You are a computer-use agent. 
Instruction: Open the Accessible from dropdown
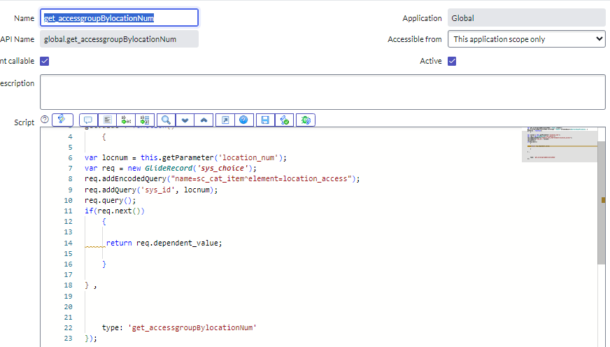(x=526, y=39)
